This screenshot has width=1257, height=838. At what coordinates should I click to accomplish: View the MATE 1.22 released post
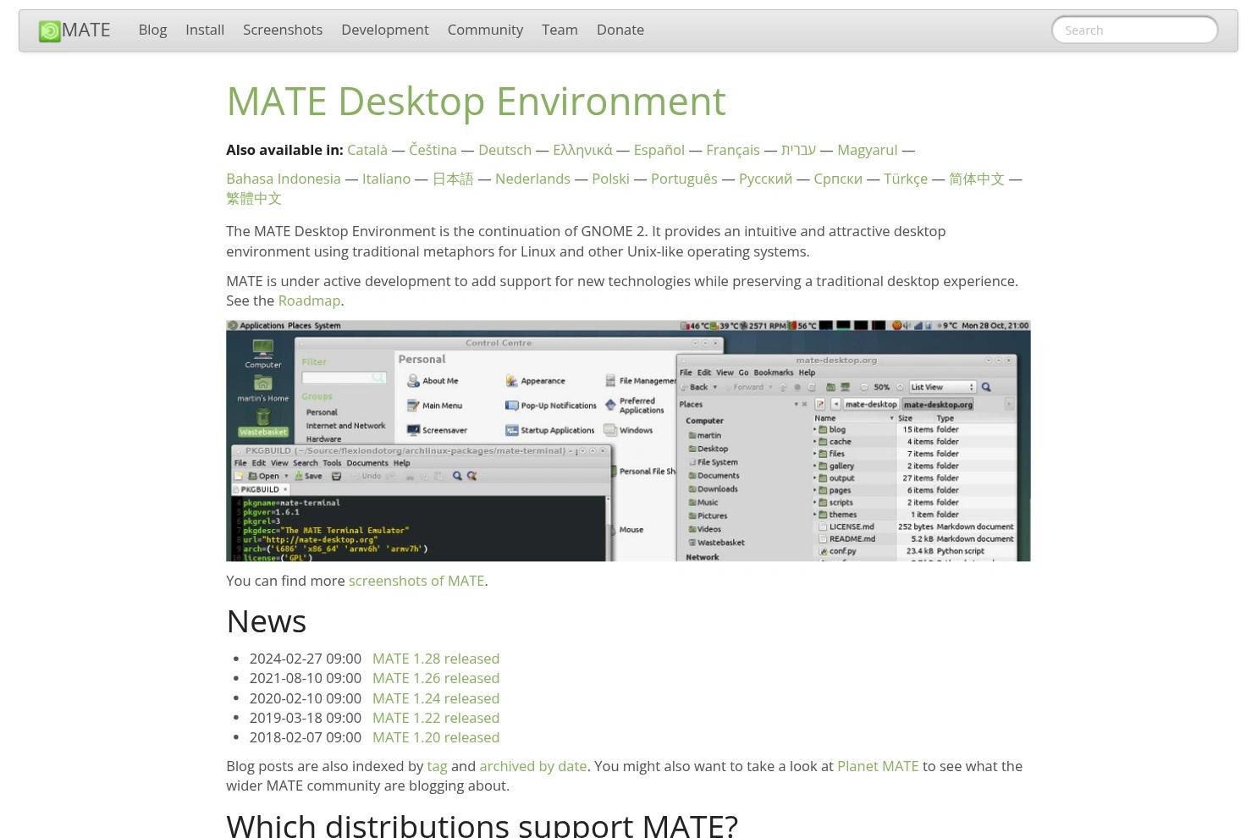coord(436,718)
